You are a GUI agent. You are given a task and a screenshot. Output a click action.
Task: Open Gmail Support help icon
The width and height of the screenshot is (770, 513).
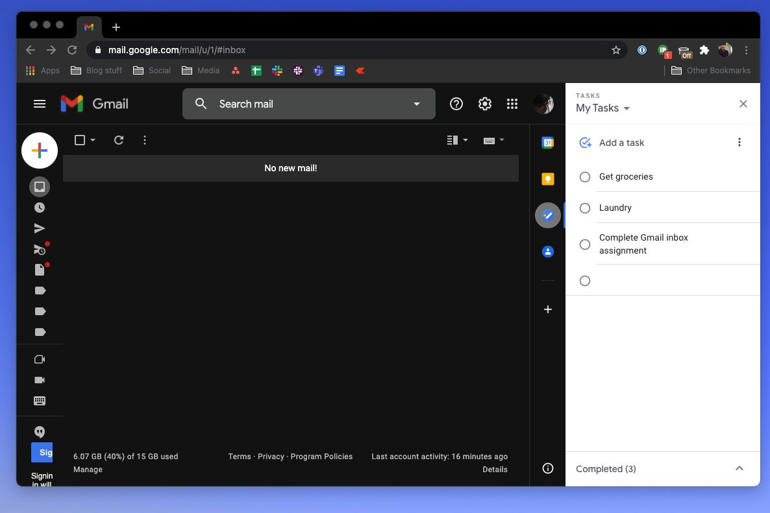pyautogui.click(x=456, y=104)
